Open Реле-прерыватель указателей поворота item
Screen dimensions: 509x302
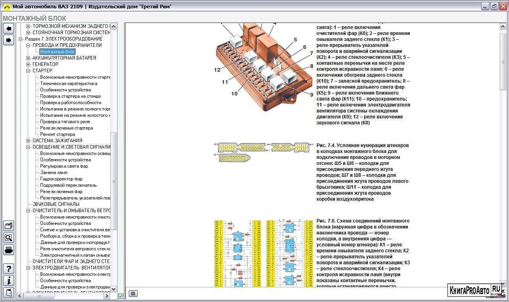tap(75, 198)
